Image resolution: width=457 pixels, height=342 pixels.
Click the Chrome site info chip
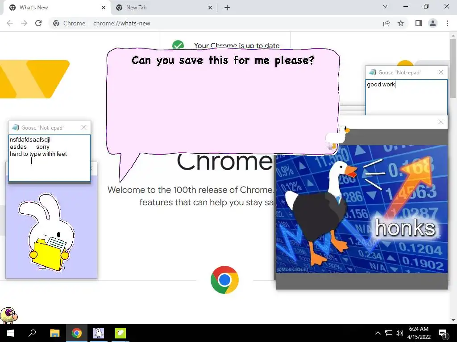pos(69,23)
